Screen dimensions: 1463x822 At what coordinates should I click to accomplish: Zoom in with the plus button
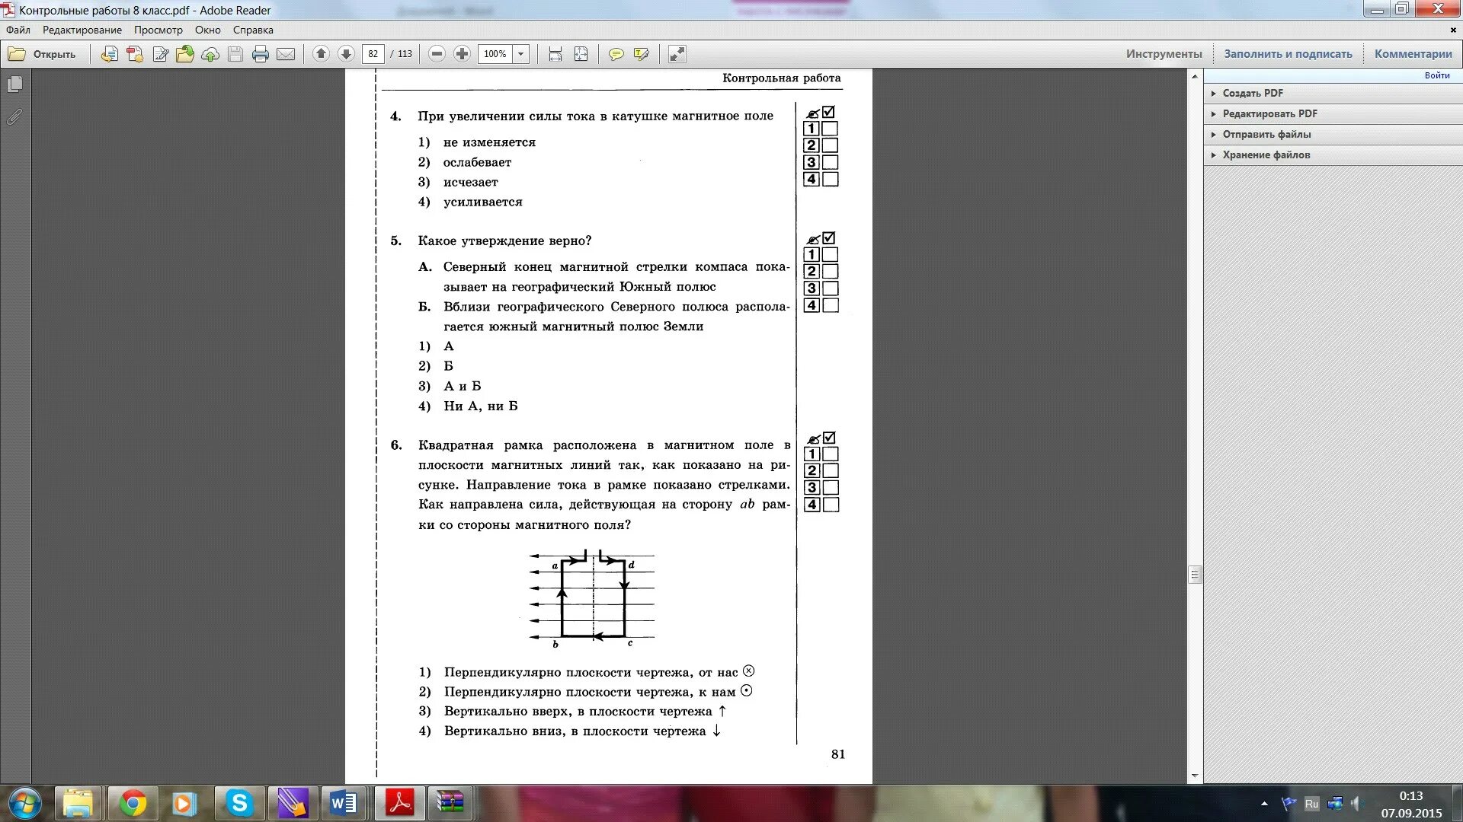(x=462, y=54)
